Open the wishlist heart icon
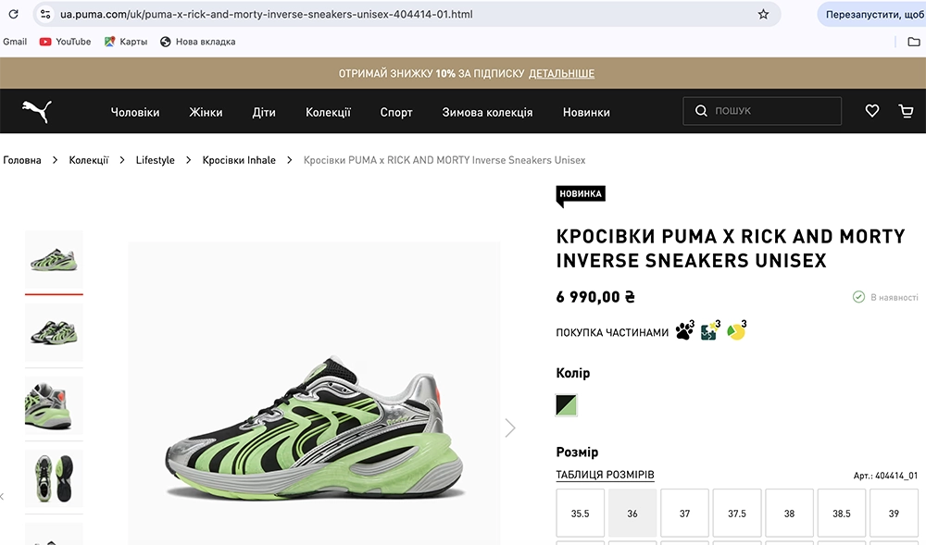 [872, 111]
